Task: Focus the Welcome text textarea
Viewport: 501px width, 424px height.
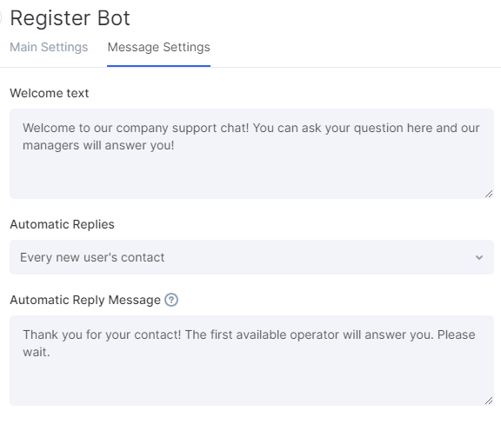Action: click(x=251, y=154)
